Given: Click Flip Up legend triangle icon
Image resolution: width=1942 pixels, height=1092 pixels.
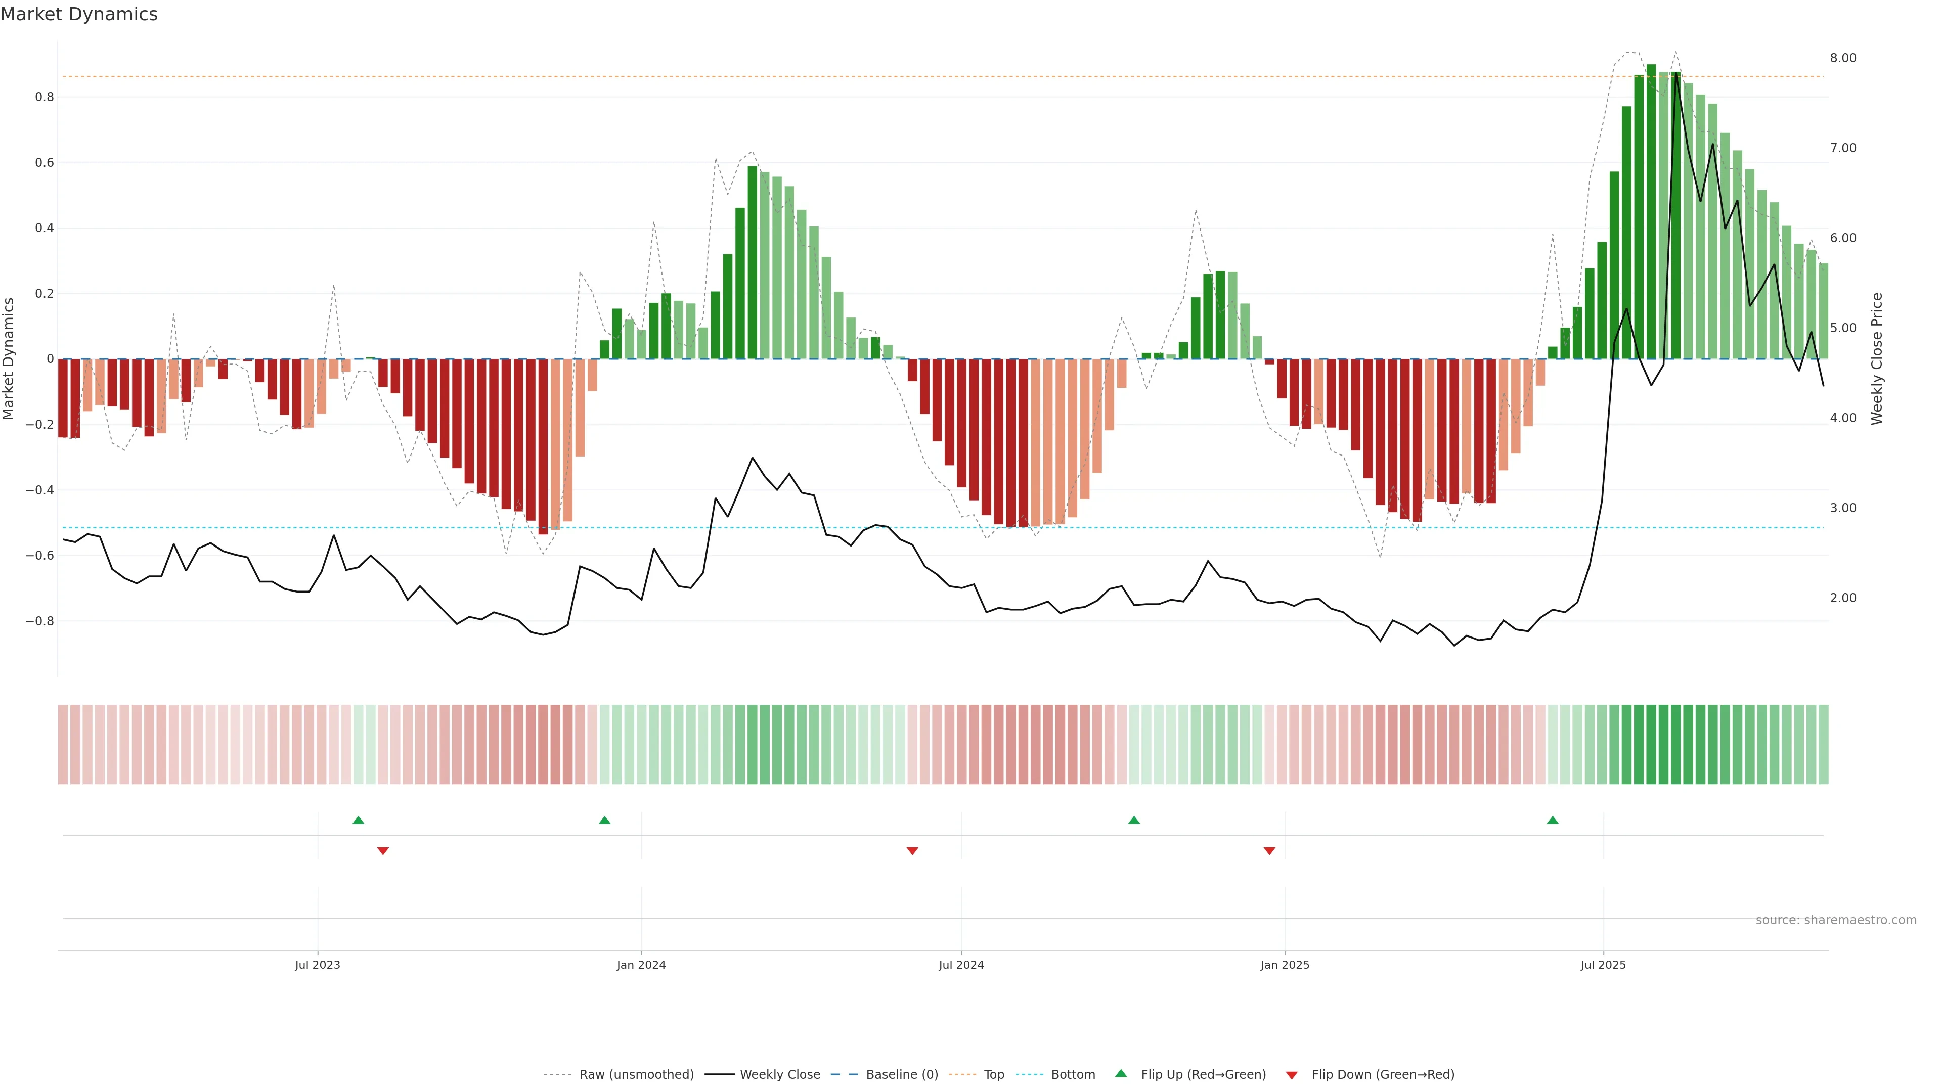Looking at the screenshot, I should coord(1121,1073).
